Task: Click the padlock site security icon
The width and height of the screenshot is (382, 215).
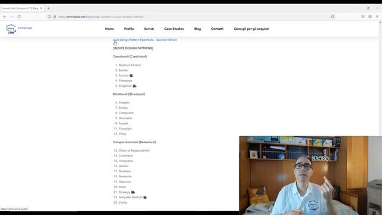Action: tap(54, 17)
